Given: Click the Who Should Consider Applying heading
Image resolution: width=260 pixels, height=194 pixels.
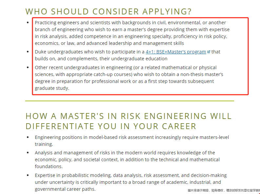Looking at the screenshot, I should coord(109,11).
